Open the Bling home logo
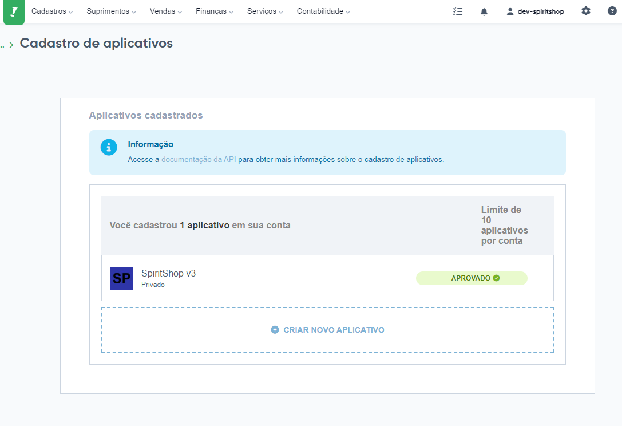This screenshot has width=622, height=426. 14,11
